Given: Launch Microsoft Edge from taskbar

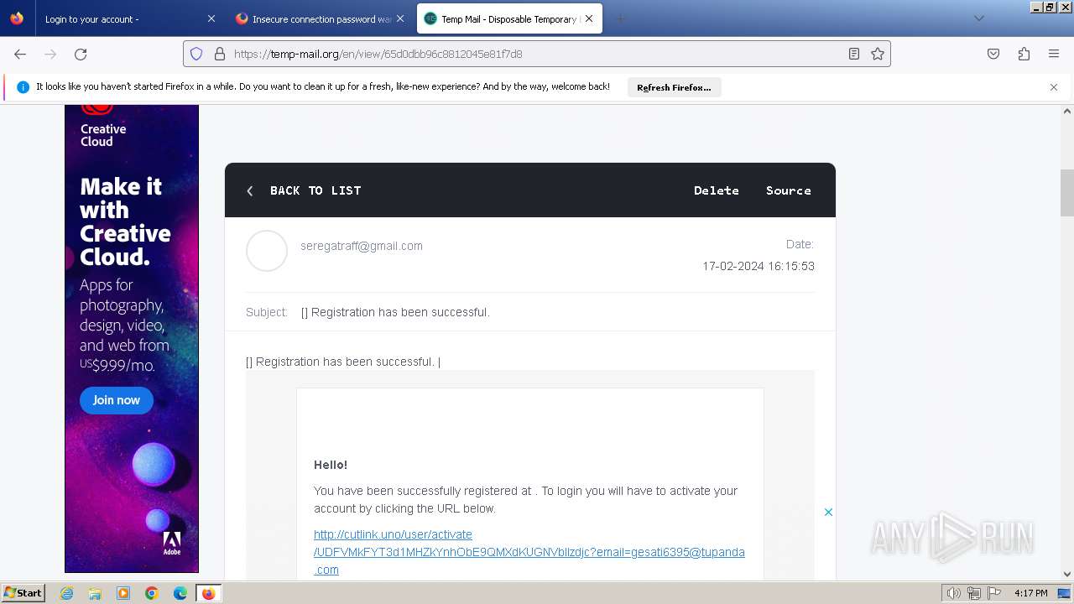Looking at the screenshot, I should (x=180, y=593).
